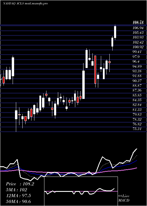Select the 91.88 price axis label

[x=137, y=76]
